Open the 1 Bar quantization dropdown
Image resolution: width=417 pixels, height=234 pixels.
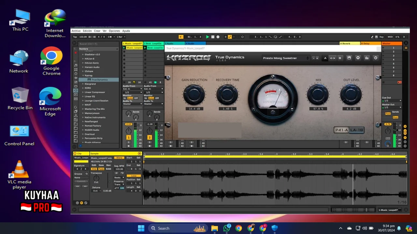coord(121,37)
